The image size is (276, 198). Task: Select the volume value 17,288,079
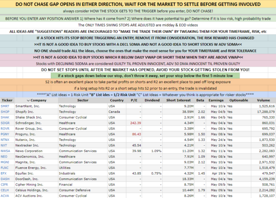tap(266, 112)
